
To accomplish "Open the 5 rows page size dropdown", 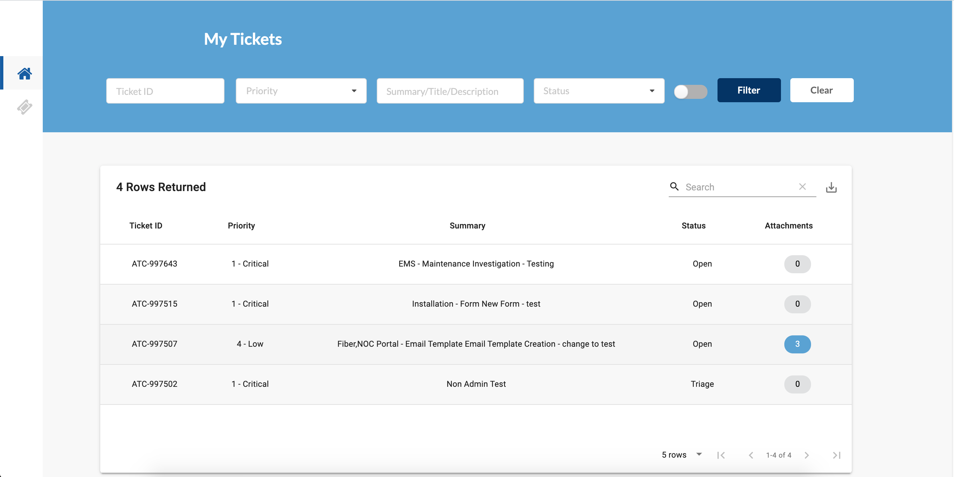I will 681,455.
